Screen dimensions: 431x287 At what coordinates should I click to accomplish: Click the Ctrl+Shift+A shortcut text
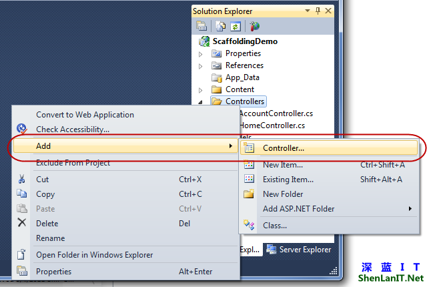click(382, 165)
